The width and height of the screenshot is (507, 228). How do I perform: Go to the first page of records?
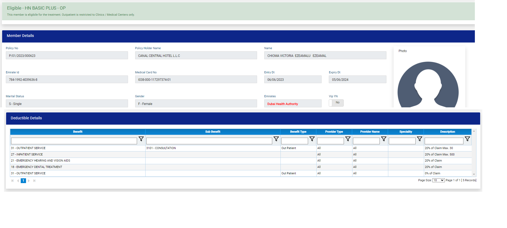pos(12,181)
